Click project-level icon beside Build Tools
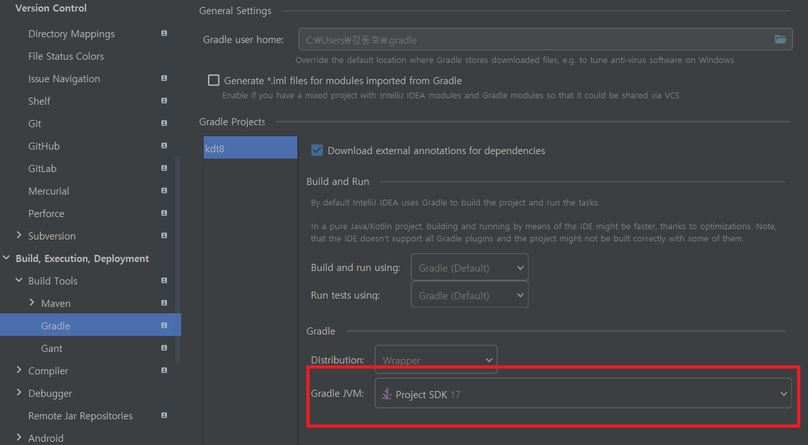 (164, 281)
